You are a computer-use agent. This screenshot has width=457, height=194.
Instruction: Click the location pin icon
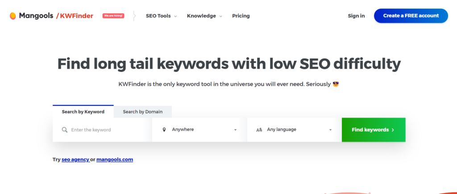click(x=164, y=130)
